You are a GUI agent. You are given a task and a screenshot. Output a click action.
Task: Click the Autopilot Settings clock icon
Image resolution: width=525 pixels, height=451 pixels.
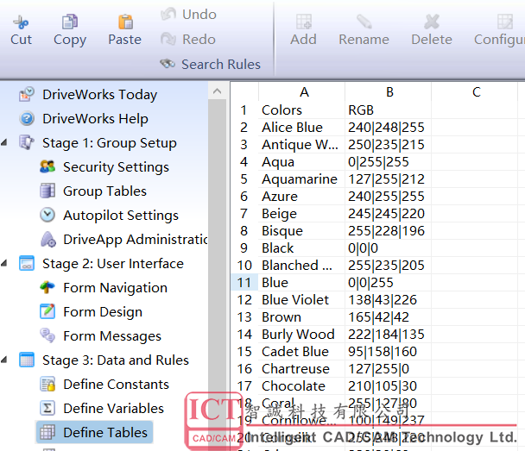(x=47, y=215)
